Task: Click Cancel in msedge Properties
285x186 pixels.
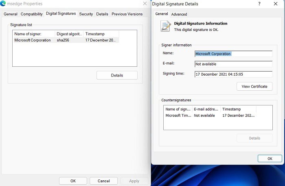Action: [x=103, y=181]
